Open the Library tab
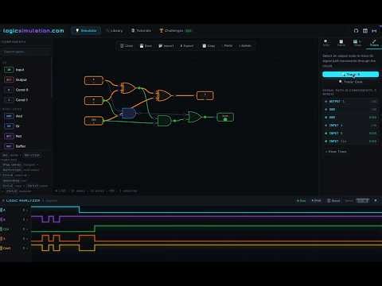 coord(115,31)
